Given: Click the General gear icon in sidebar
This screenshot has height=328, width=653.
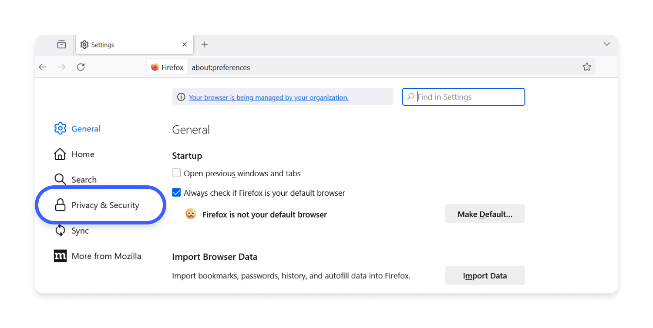Looking at the screenshot, I should pyautogui.click(x=60, y=129).
